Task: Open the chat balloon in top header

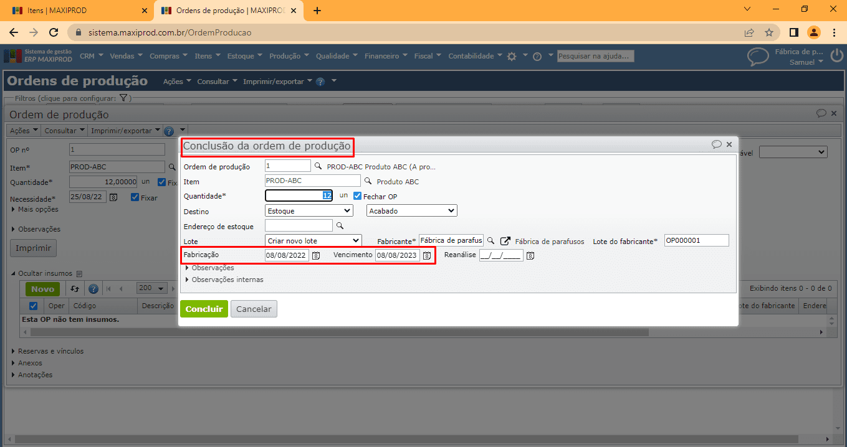Action: [x=758, y=57]
